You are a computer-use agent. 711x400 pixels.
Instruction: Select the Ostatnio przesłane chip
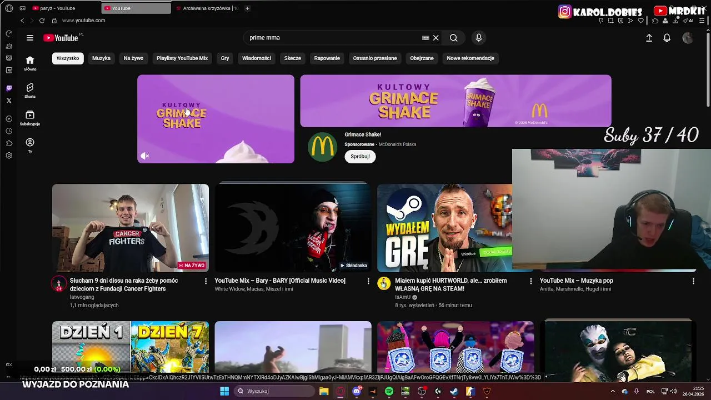[375, 58]
